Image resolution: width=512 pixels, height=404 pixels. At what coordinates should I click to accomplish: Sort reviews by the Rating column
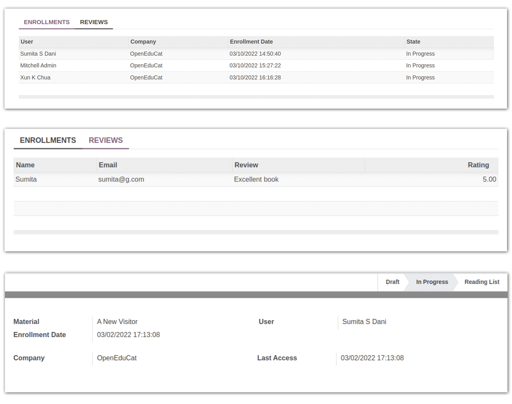tap(478, 165)
